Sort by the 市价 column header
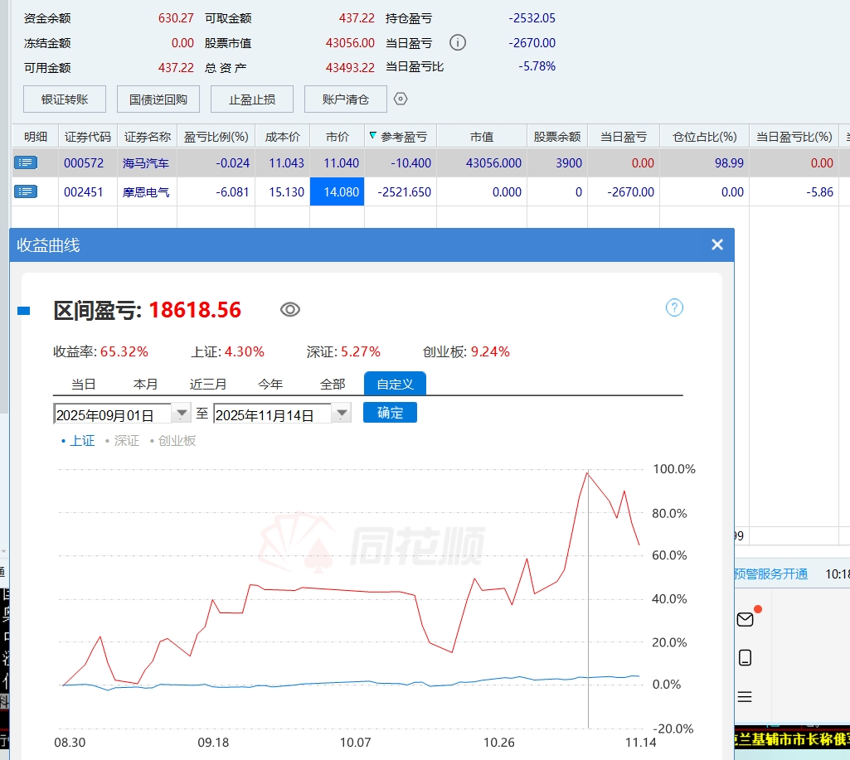This screenshot has height=760, width=850. 338,137
